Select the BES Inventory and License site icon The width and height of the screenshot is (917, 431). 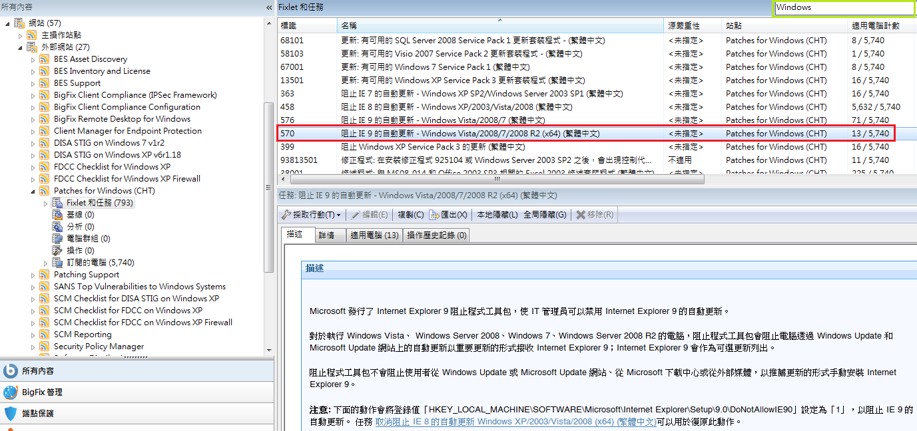pos(45,71)
